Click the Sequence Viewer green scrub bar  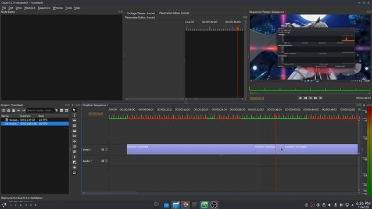(310, 90)
